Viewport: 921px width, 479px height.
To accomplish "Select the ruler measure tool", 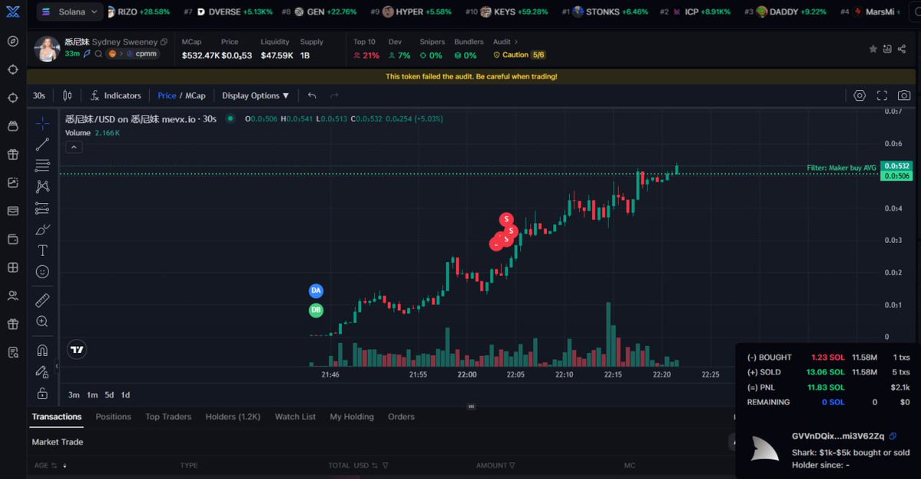I will [42, 301].
